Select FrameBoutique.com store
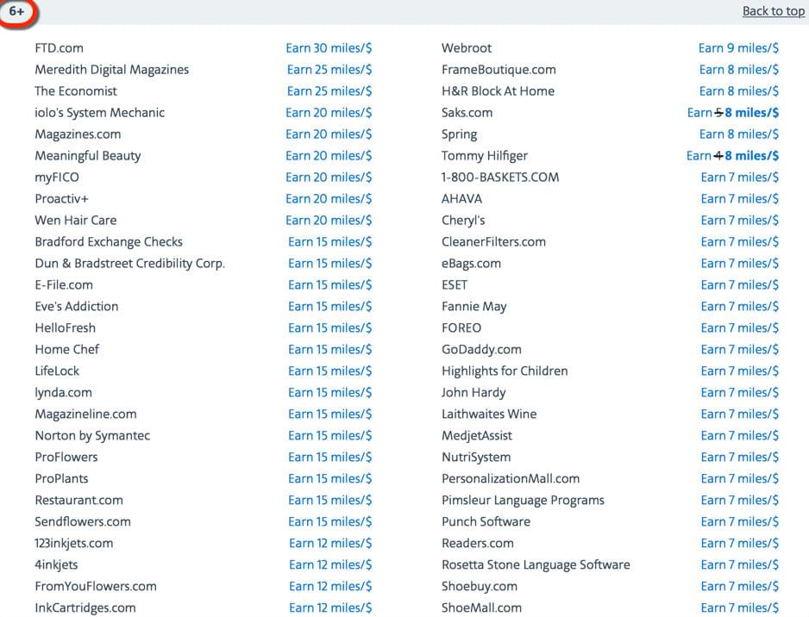 [x=499, y=70]
